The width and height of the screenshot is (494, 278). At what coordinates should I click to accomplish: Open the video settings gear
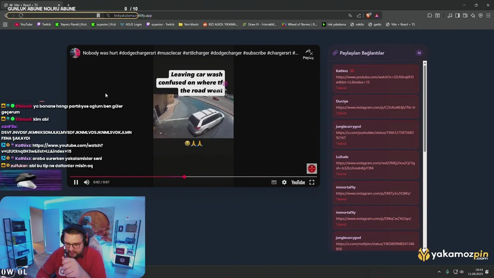tap(284, 182)
